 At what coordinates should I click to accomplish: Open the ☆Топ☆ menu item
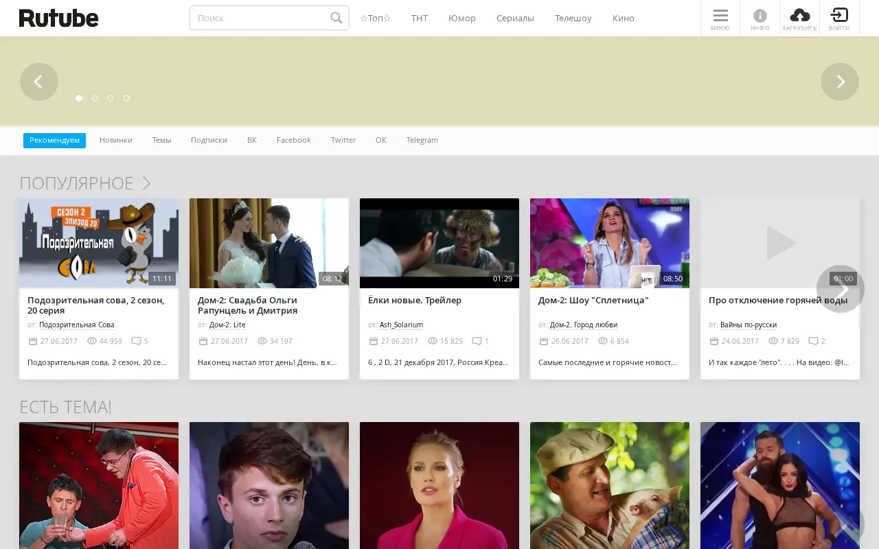(375, 19)
